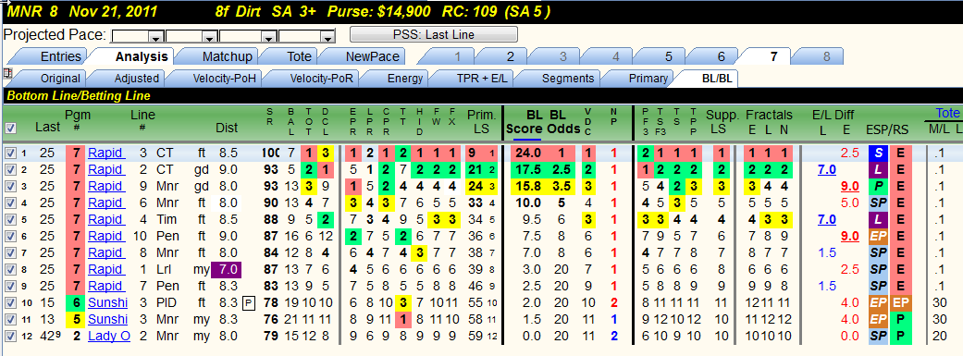
Task: Uncheck the row 12 Lady O checkbox
Action: pyautogui.click(x=9, y=336)
